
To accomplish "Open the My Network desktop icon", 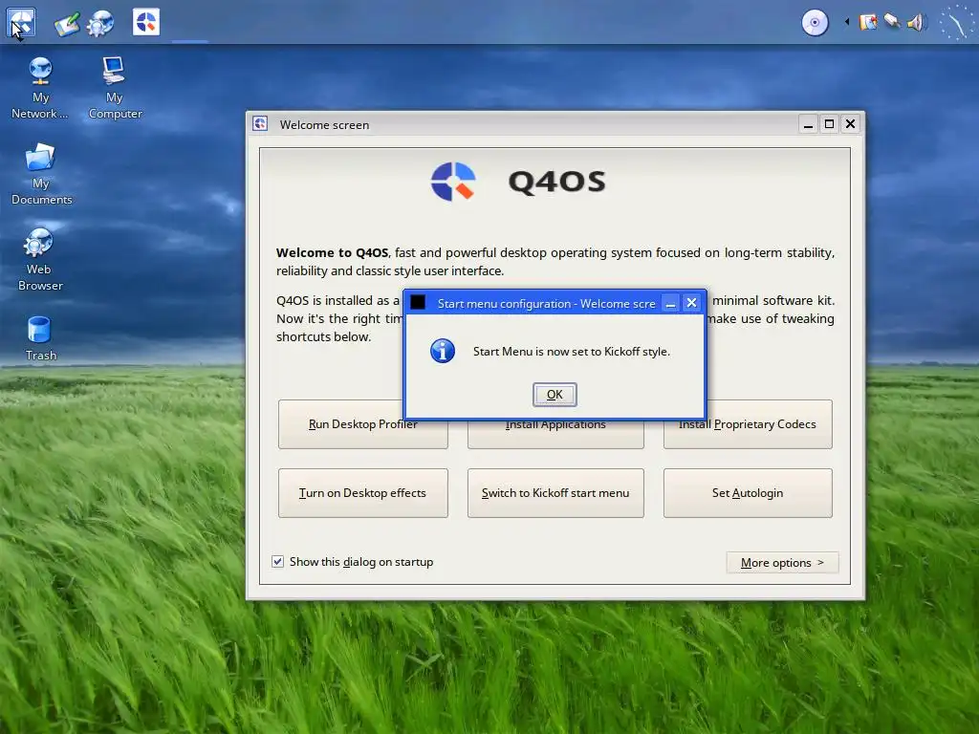I will pos(40,87).
